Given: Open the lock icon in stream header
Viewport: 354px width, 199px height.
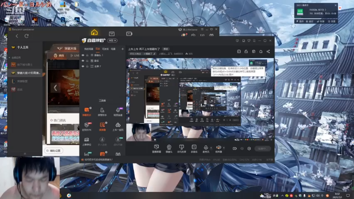Looking at the screenshot, I should [x=246, y=51].
